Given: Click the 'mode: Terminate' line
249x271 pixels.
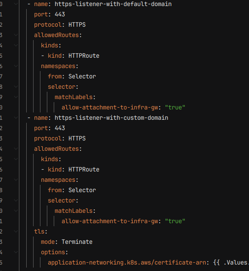Looking at the screenshot, I should (x=67, y=242).
